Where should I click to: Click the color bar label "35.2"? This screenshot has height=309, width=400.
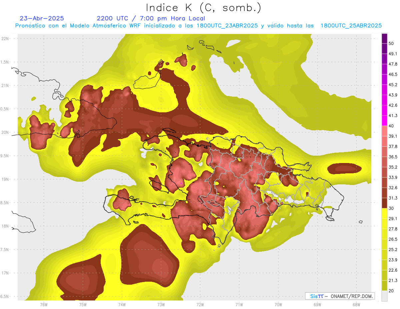pyautogui.click(x=393, y=167)
